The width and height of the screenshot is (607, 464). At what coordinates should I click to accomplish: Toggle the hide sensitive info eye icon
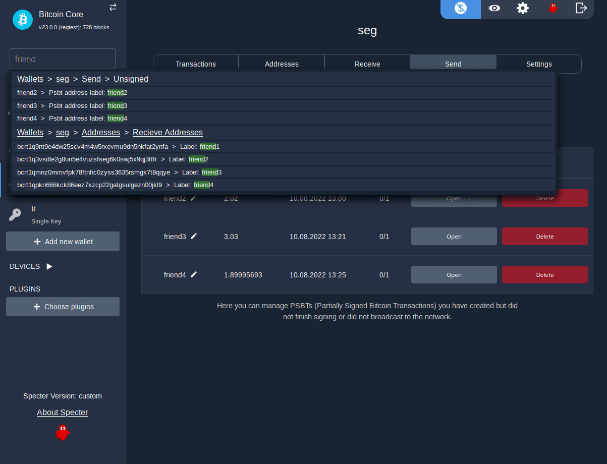pyautogui.click(x=494, y=8)
